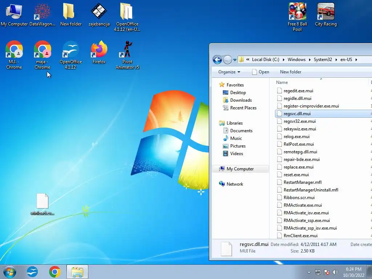Screen dimensions: 372x279
Task: Click New folder in Explorer toolbar
Action: [x=290, y=72]
